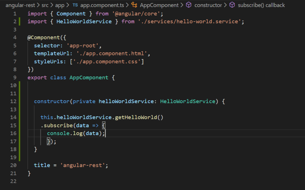Viewport: 305px width, 190px height.
Task: Click the 'styleUrls' property name
Action: pyautogui.click(x=49, y=62)
